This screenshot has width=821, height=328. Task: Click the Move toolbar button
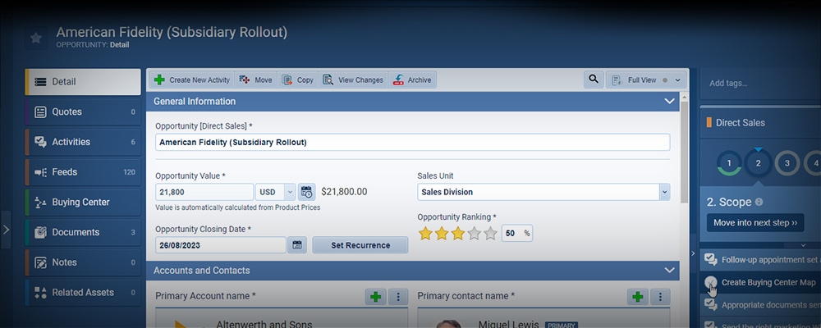pos(256,80)
